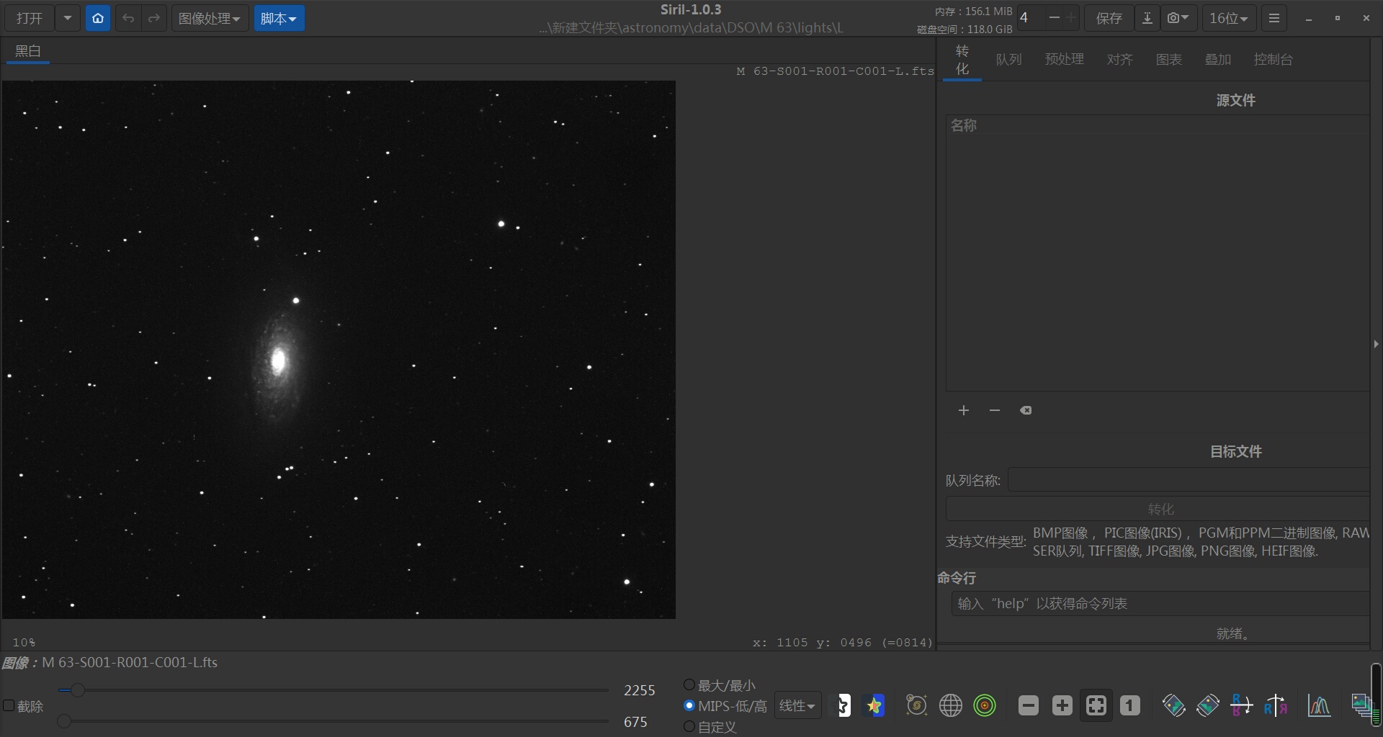Viewport: 1383px width, 737px height.
Task: Switch to the 控制台 tab
Action: 1273,60
